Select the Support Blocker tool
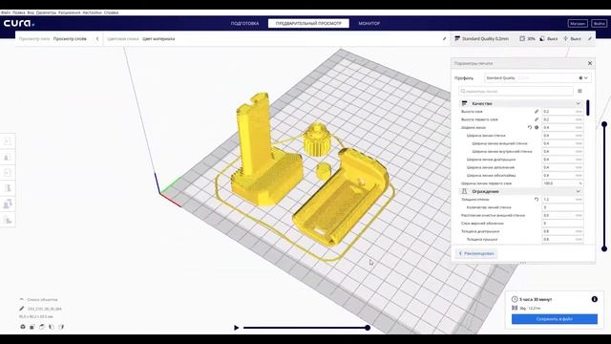Screen dimensions: 611x344 pyautogui.click(x=8, y=220)
